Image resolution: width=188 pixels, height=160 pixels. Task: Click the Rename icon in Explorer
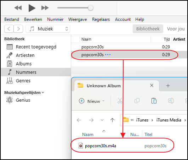[x=171, y=101]
